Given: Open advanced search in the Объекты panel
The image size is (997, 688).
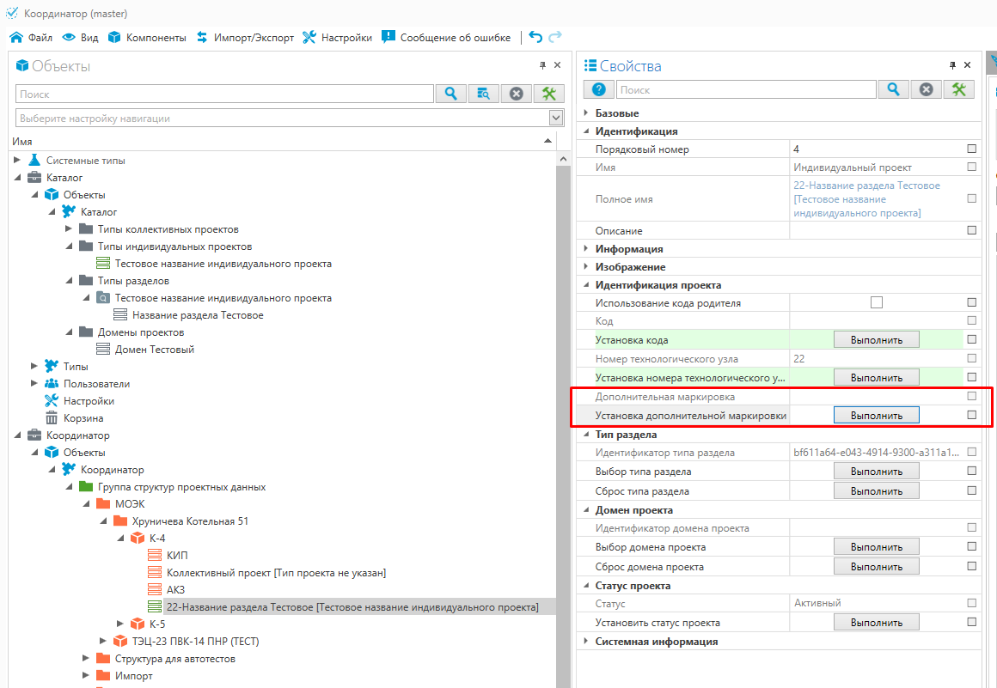Looking at the screenshot, I should tap(483, 94).
